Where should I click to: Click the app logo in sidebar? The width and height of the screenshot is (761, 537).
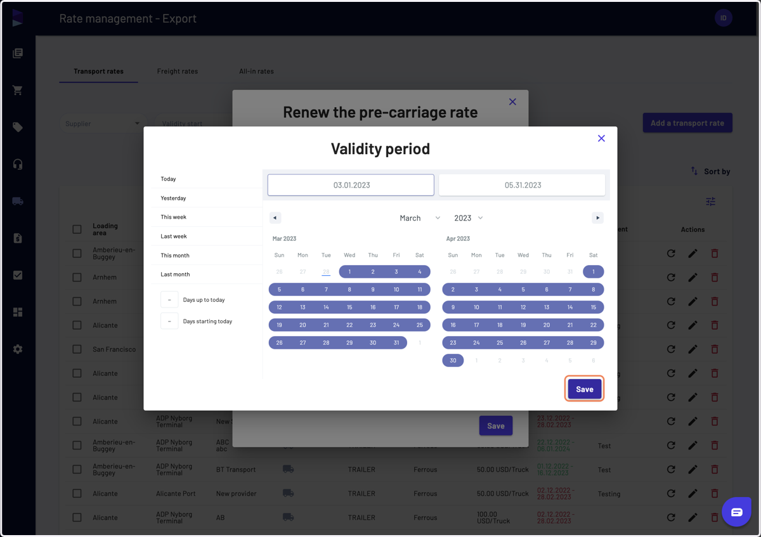click(18, 18)
